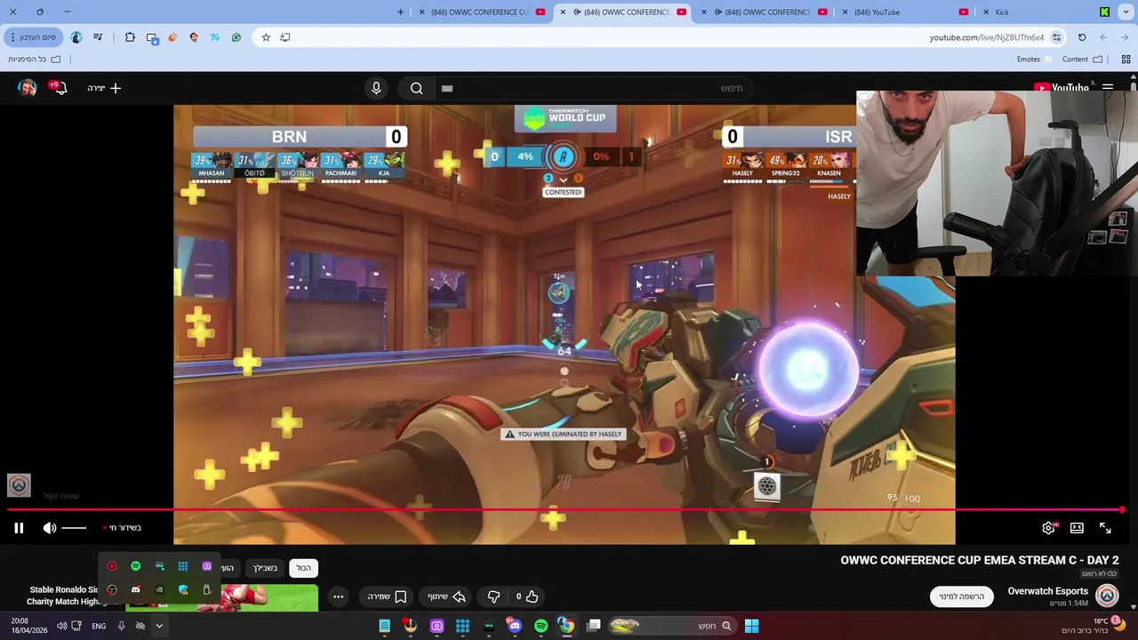Open OBS icon in tray overflow
Screen dimensions: 1138x640
click(112, 589)
